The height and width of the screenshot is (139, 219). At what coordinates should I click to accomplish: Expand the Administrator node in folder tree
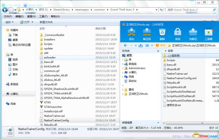(x=123, y=68)
